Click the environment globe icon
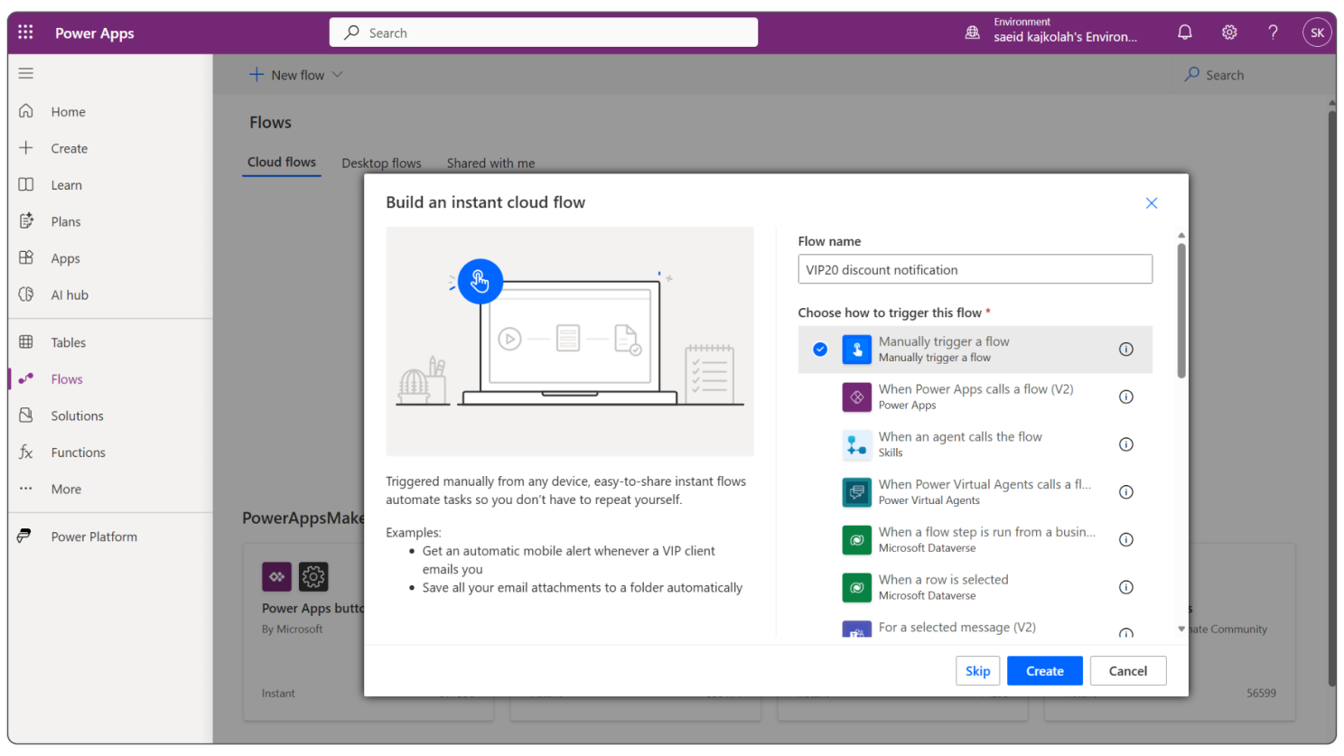Viewport: 1344px width, 756px height. tap(973, 33)
